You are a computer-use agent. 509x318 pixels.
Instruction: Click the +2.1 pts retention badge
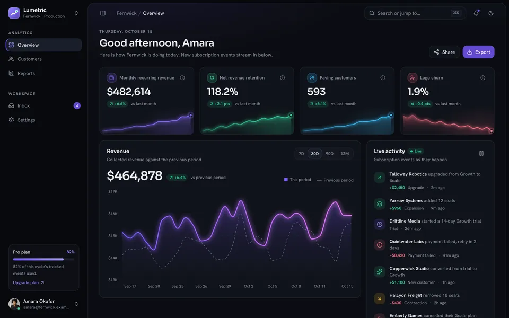coord(220,104)
